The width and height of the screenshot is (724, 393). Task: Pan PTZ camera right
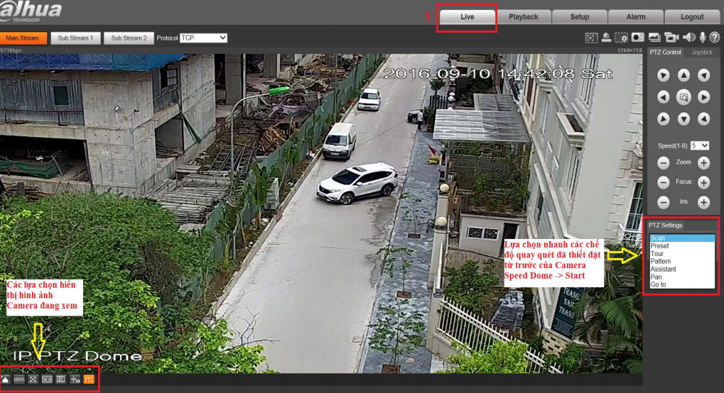pyautogui.click(x=703, y=97)
